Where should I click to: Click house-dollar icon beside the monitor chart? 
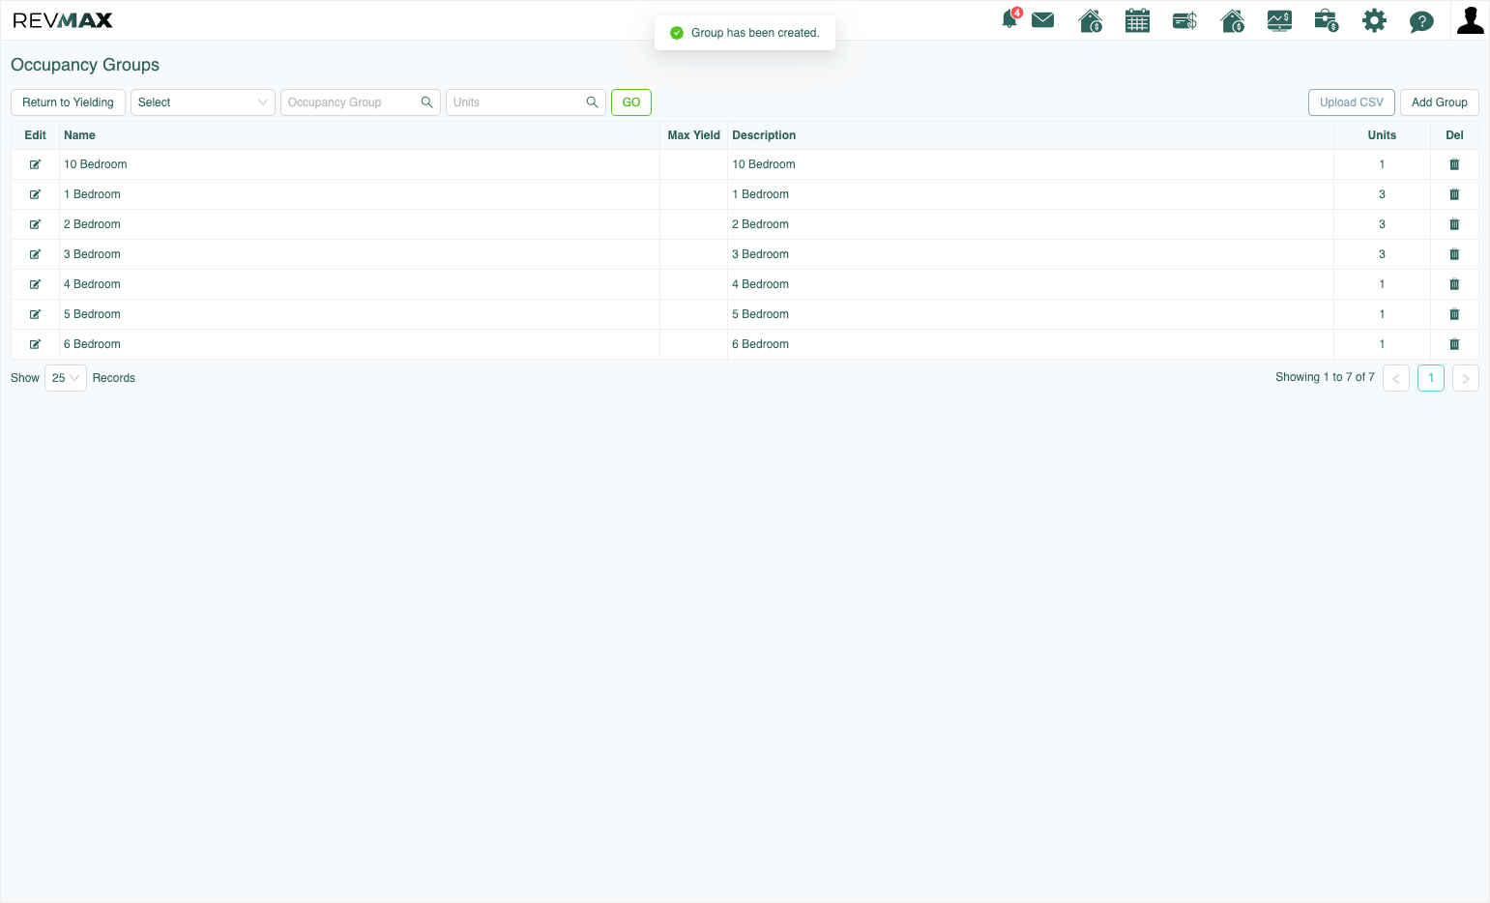click(x=1233, y=20)
